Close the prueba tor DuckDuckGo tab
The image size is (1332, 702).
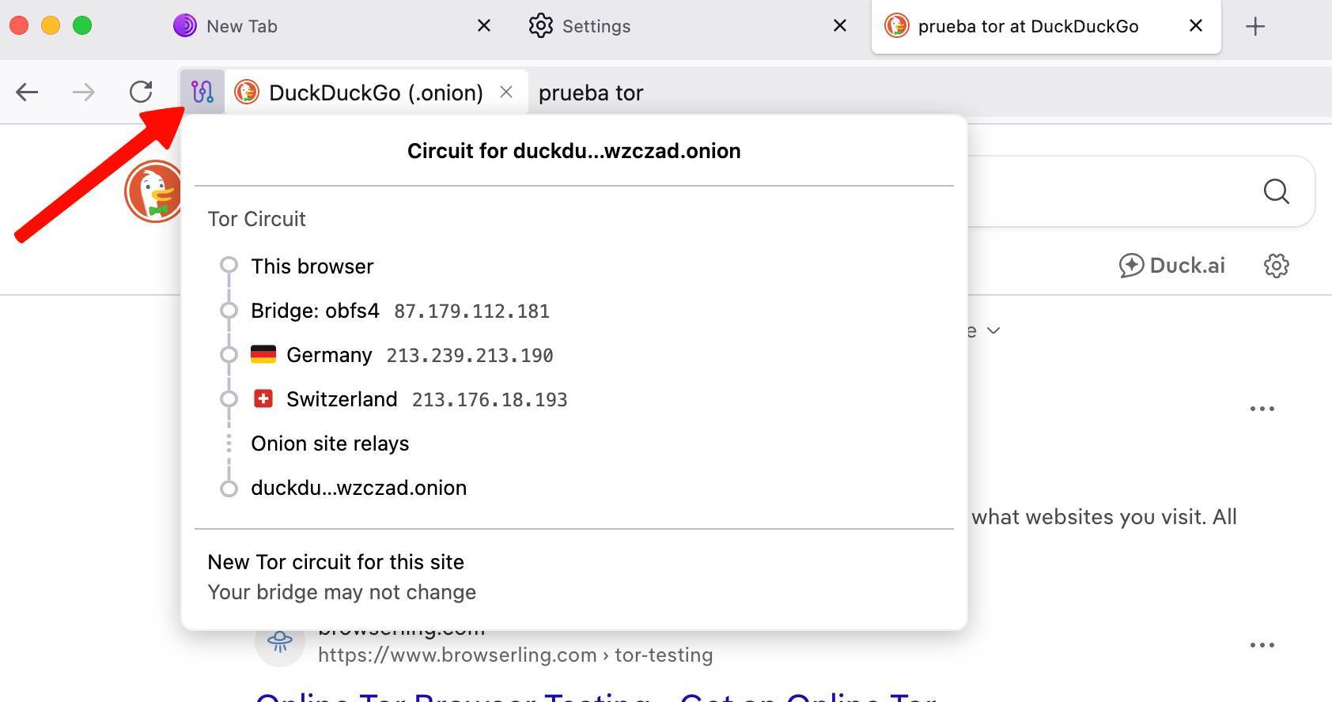[1196, 26]
